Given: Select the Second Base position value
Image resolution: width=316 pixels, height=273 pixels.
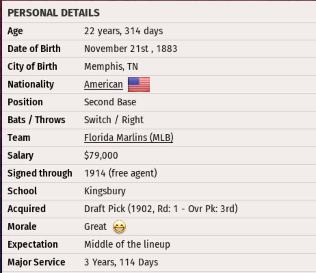Looking at the screenshot, I should (x=110, y=102).
